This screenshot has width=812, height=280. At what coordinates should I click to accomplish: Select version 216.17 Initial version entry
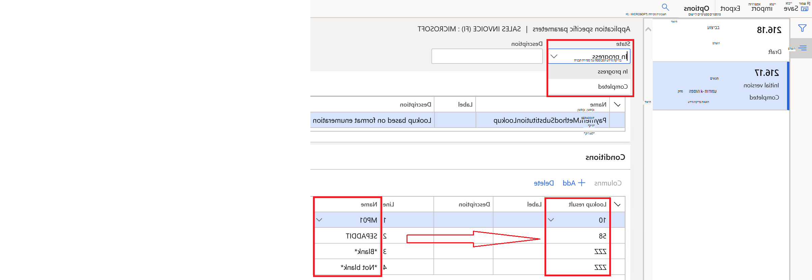coord(721,86)
